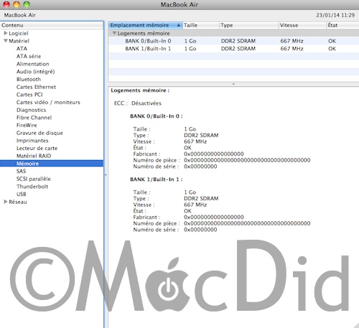The image size is (359, 328).
Task: Grab the splitter handle below the table
Action: (233, 84)
